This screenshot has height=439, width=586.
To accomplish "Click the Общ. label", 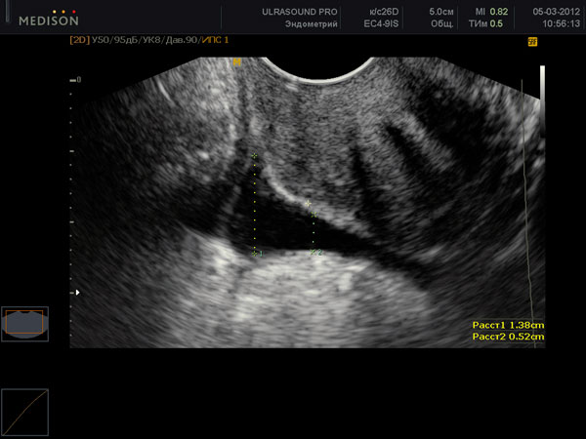I will tap(442, 23).
